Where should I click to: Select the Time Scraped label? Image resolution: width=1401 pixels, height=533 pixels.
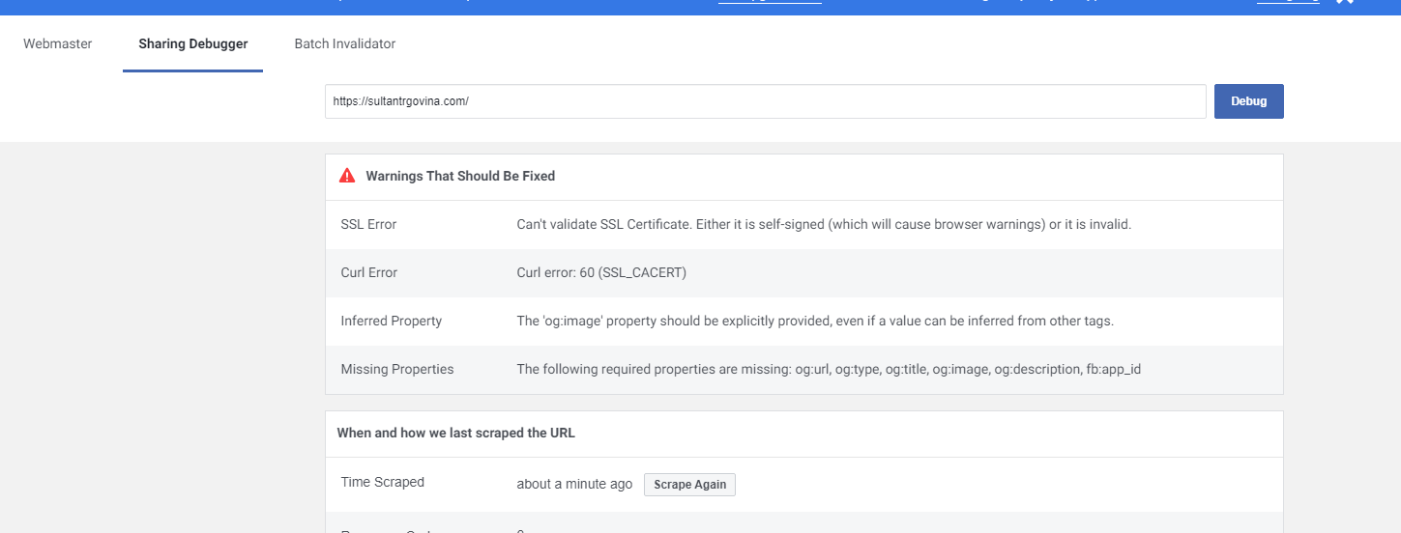[383, 482]
